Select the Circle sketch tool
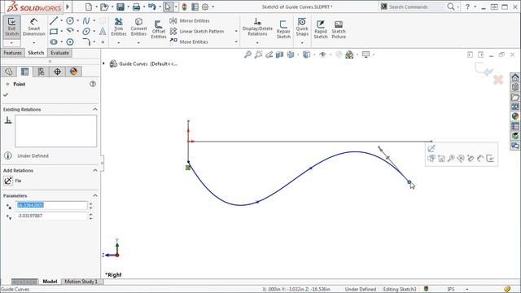This screenshot has height=293, width=521. point(70,21)
